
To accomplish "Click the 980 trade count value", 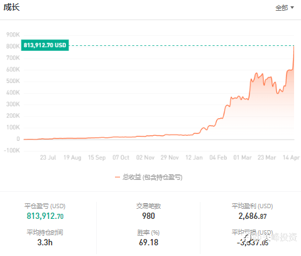I will point(148,216).
